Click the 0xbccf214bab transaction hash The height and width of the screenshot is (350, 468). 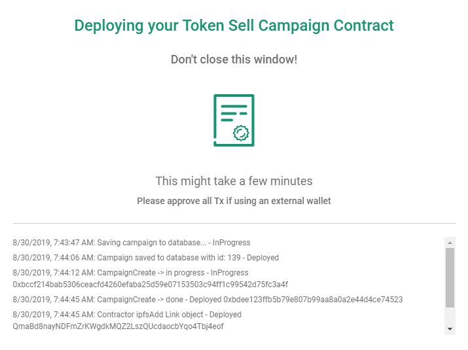click(x=150, y=285)
